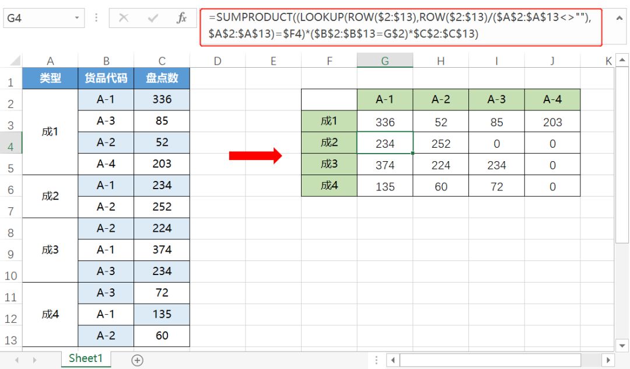The image size is (630, 369).
Task: Click green header cell A-1 in column G
Action: (x=385, y=99)
